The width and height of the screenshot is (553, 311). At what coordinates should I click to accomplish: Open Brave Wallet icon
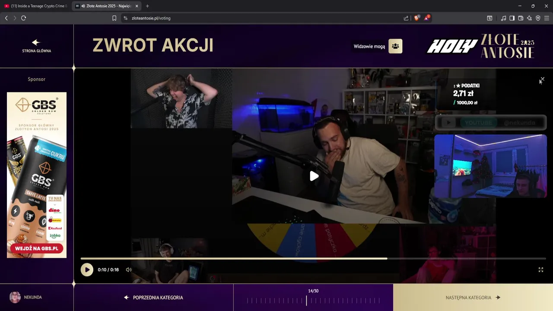point(521,18)
